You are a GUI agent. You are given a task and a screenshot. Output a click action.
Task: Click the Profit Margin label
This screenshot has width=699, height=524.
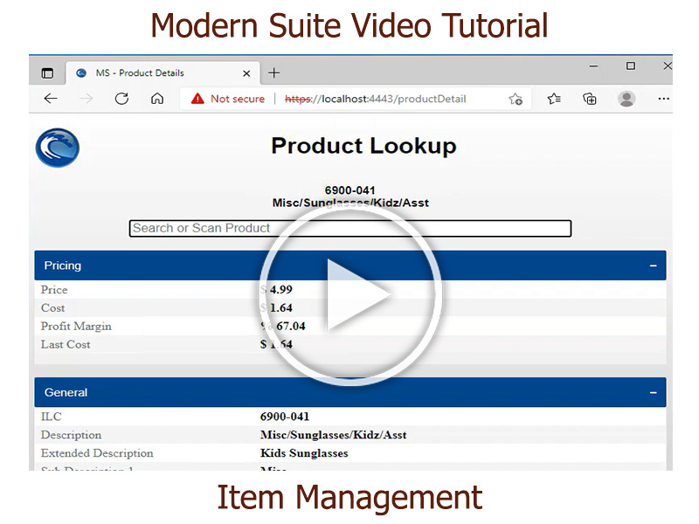tap(76, 326)
